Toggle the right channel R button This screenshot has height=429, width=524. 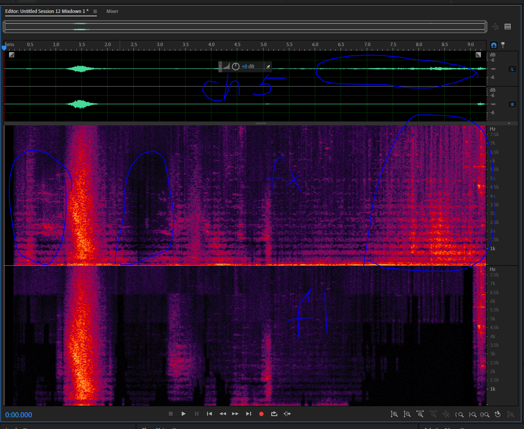512,104
